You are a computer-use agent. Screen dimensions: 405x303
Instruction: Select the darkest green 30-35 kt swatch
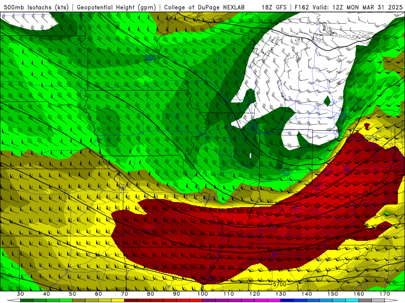pyautogui.click(x=27, y=300)
